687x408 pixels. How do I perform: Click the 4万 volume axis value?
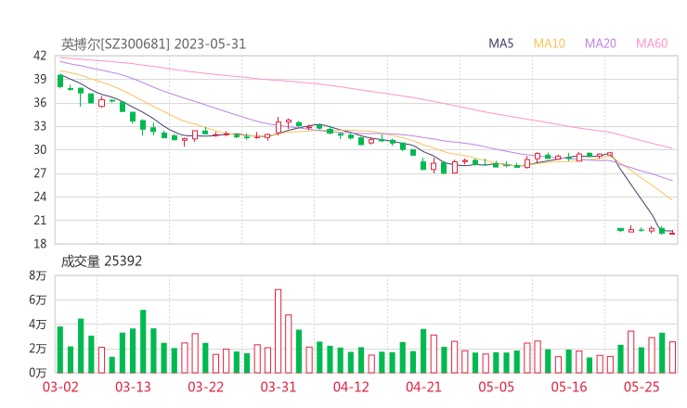(38, 325)
